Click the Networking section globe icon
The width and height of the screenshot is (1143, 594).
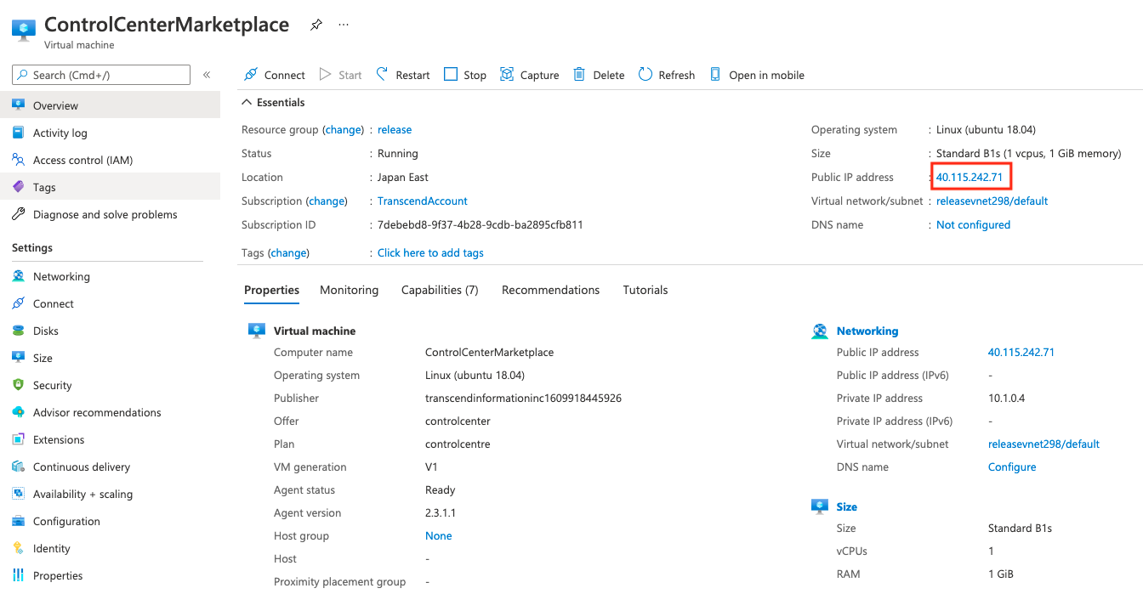tap(820, 331)
